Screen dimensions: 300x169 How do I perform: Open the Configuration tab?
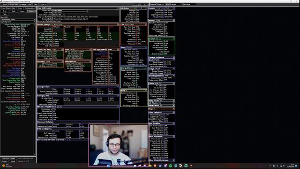30,8
